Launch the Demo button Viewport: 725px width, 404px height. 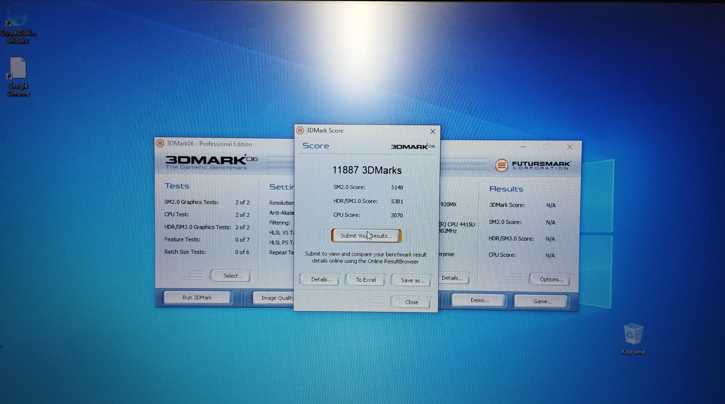[479, 300]
